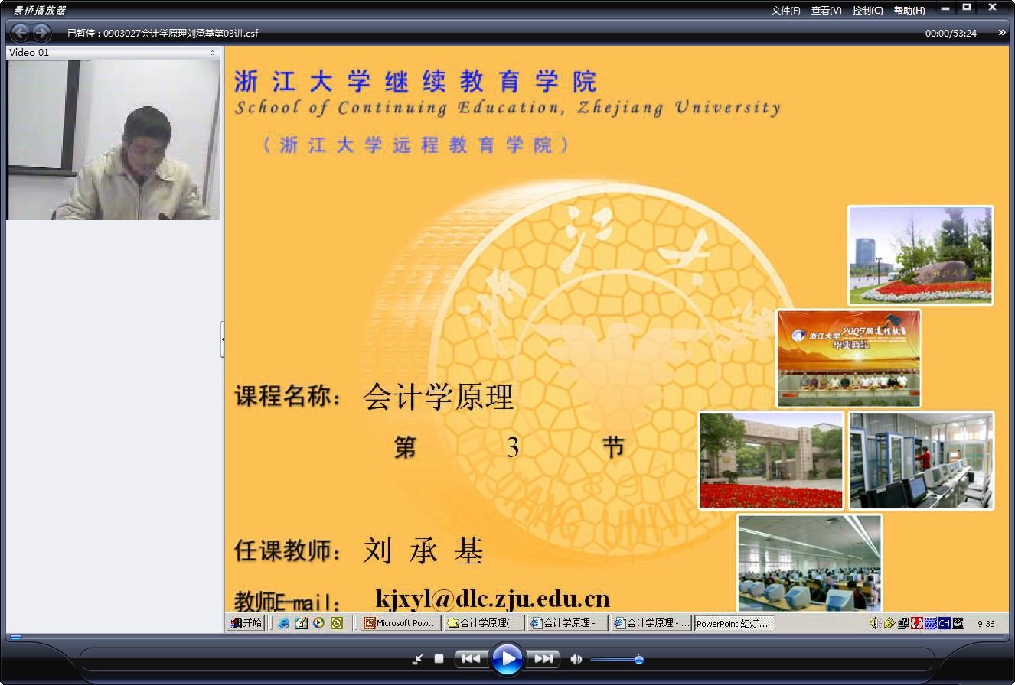Jump to the previous track

click(471, 658)
